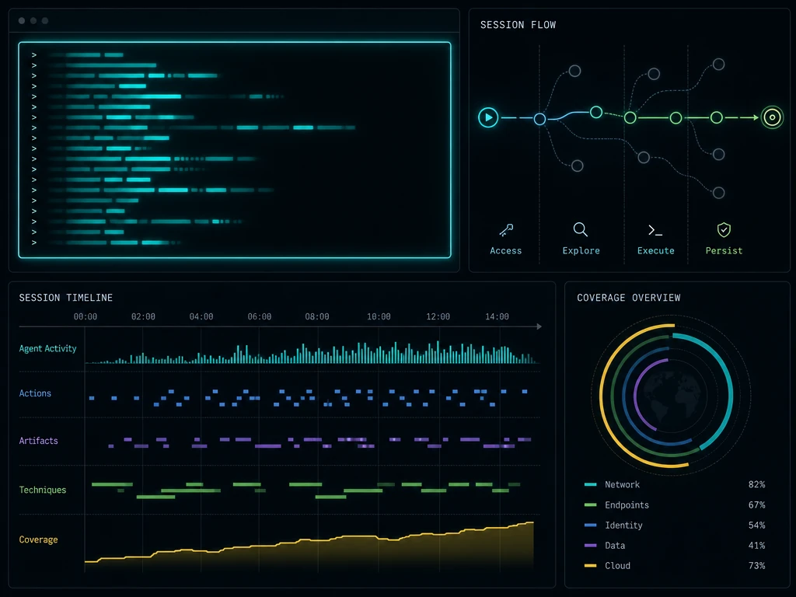
Task: Select the Explore label in Session Flow
Action: coord(581,251)
